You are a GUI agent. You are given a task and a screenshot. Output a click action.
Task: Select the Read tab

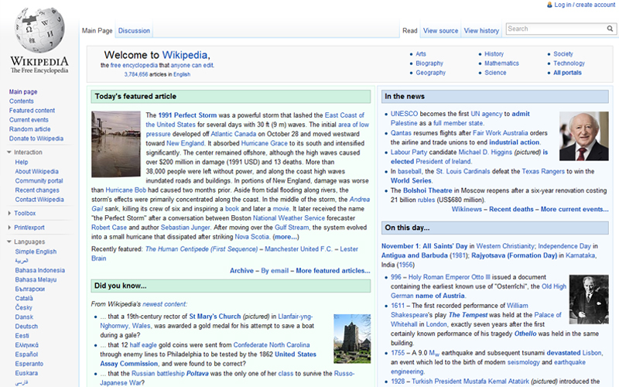410,30
